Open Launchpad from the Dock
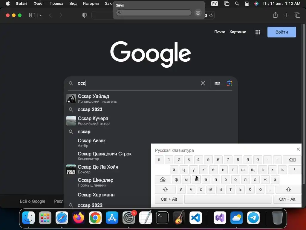 click(45, 218)
